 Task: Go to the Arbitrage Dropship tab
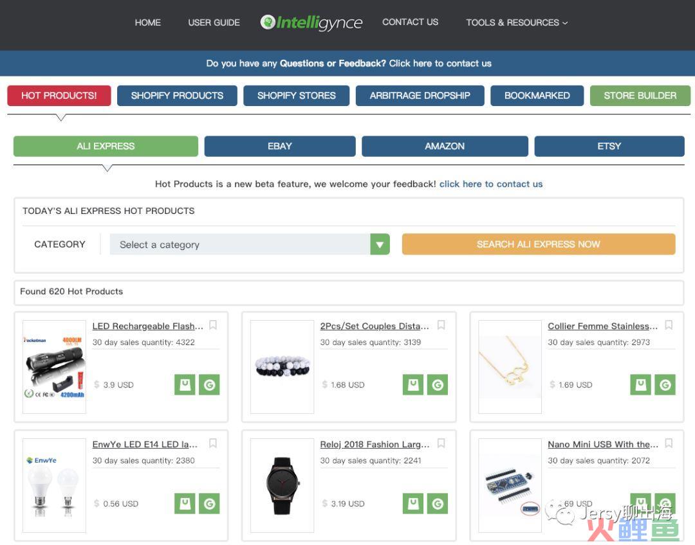[x=420, y=96]
